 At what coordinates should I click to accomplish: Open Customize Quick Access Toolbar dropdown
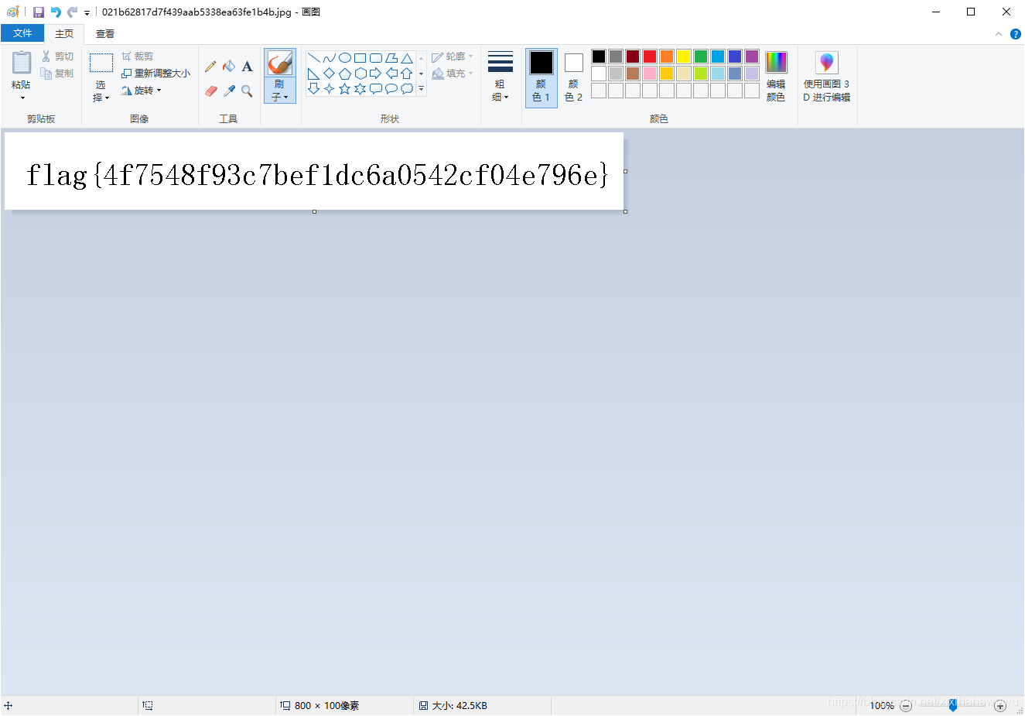tap(87, 13)
